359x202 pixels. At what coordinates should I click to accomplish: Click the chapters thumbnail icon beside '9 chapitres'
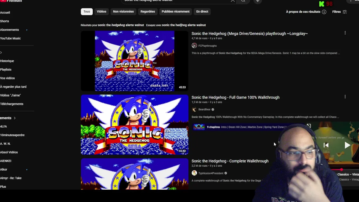coord(199,127)
